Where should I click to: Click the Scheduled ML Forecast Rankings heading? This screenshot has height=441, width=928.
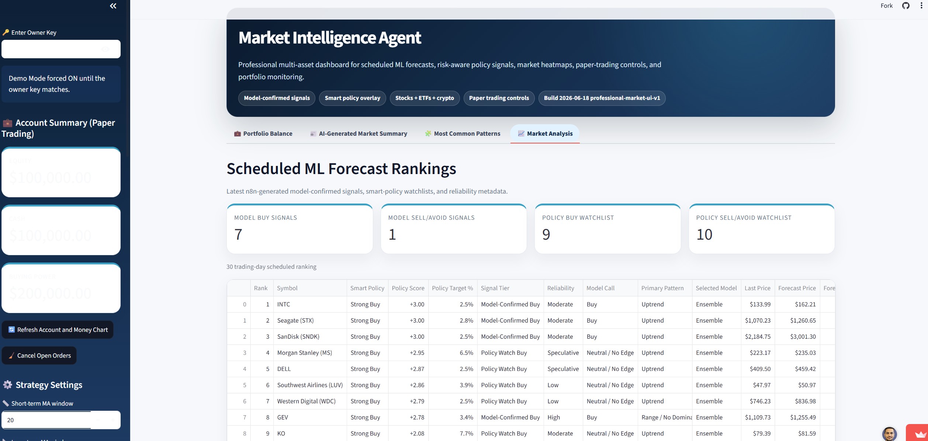coord(341,169)
